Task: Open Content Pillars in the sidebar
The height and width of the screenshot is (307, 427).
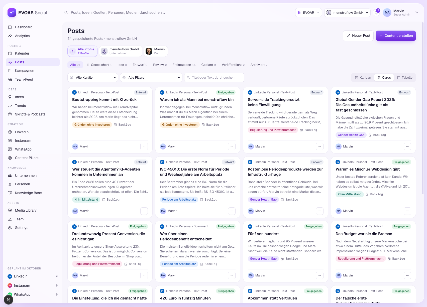Action: click(x=33, y=158)
